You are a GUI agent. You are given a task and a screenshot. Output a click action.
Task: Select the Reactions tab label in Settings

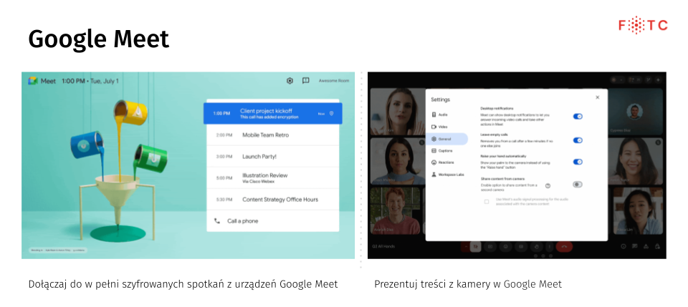point(446,162)
